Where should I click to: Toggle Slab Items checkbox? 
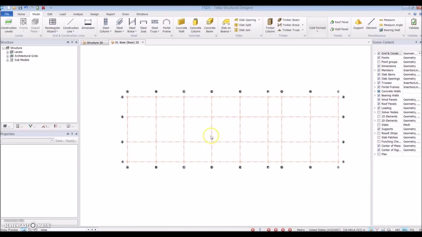click(x=378, y=74)
